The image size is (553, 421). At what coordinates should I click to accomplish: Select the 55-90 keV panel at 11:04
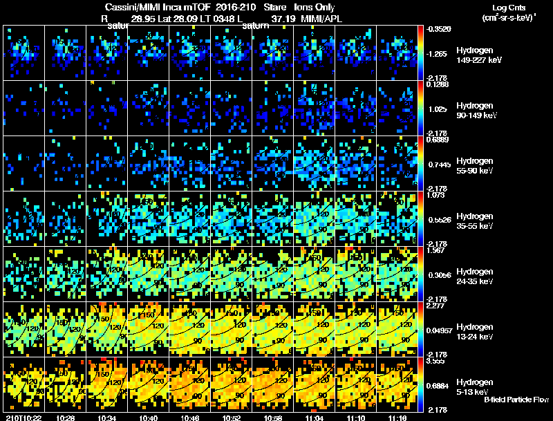tap(315, 164)
